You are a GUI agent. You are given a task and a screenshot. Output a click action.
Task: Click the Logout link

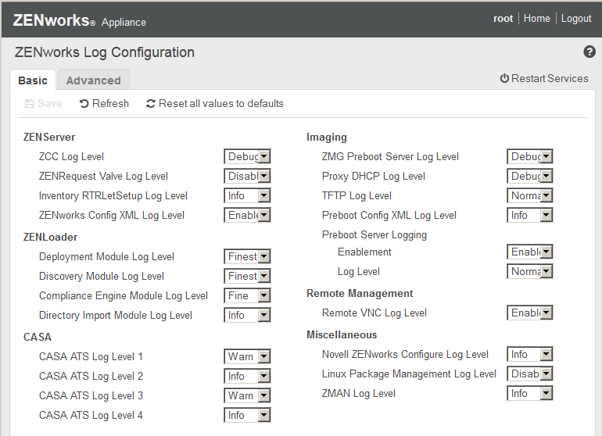pyautogui.click(x=576, y=19)
